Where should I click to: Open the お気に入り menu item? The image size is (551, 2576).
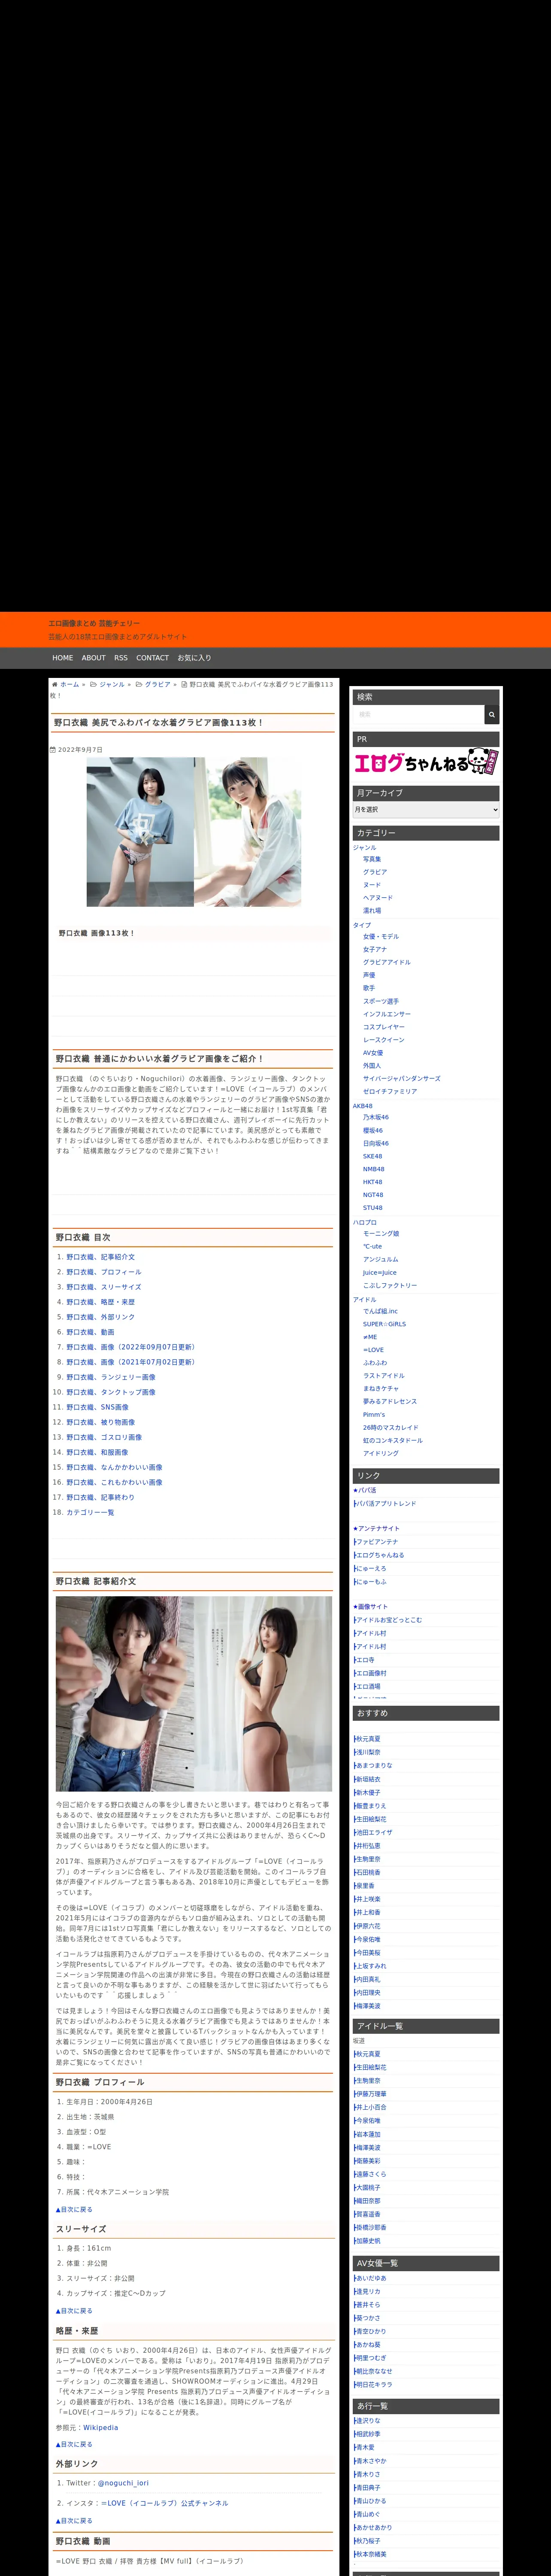(194, 658)
